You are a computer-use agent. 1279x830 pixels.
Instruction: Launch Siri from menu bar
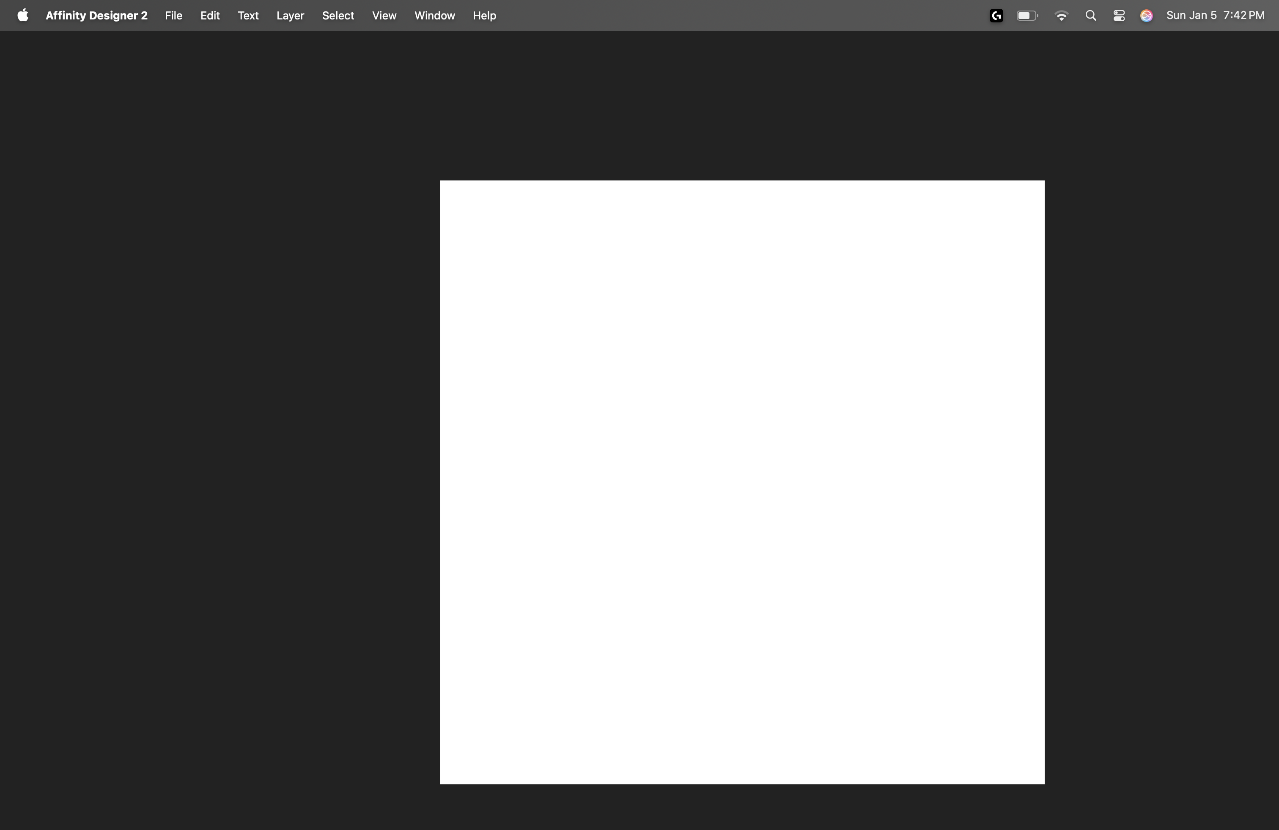pos(1146,16)
